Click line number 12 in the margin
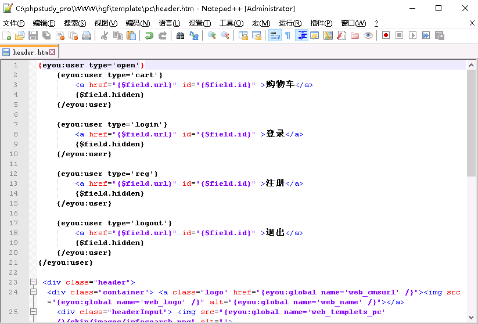 click(13, 174)
